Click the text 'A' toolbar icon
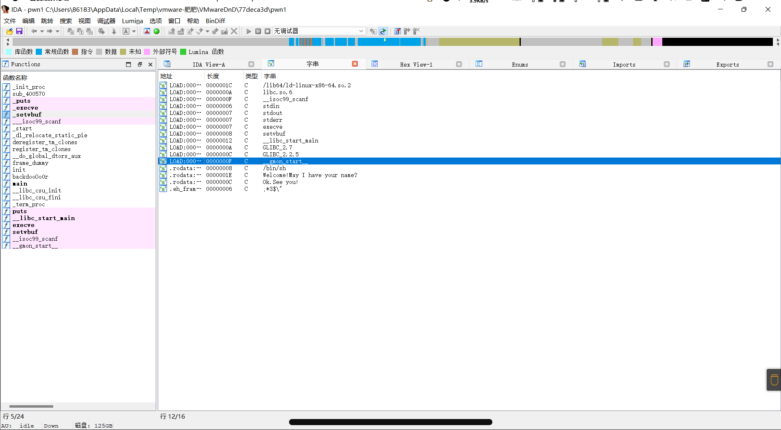 pyautogui.click(x=126, y=31)
